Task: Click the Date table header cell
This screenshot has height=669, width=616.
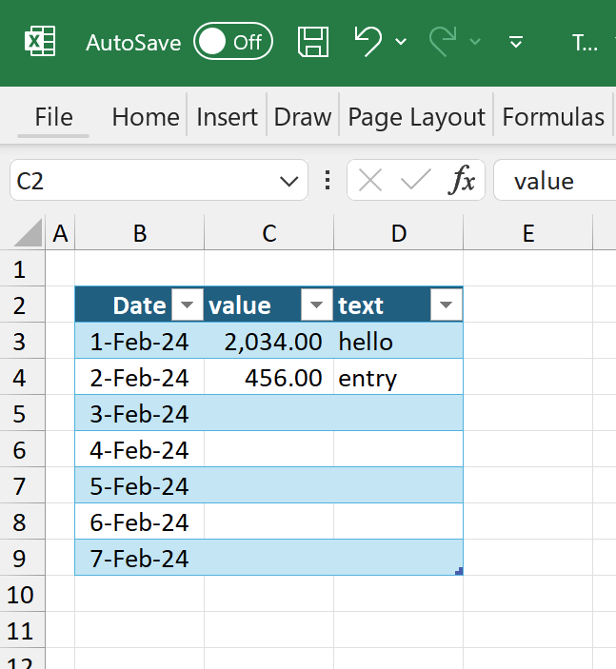Action: tap(140, 305)
